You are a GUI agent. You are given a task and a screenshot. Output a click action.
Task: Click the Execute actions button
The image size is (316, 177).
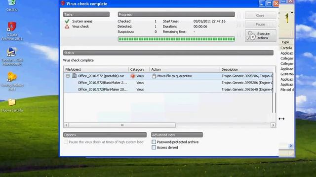click(x=260, y=36)
